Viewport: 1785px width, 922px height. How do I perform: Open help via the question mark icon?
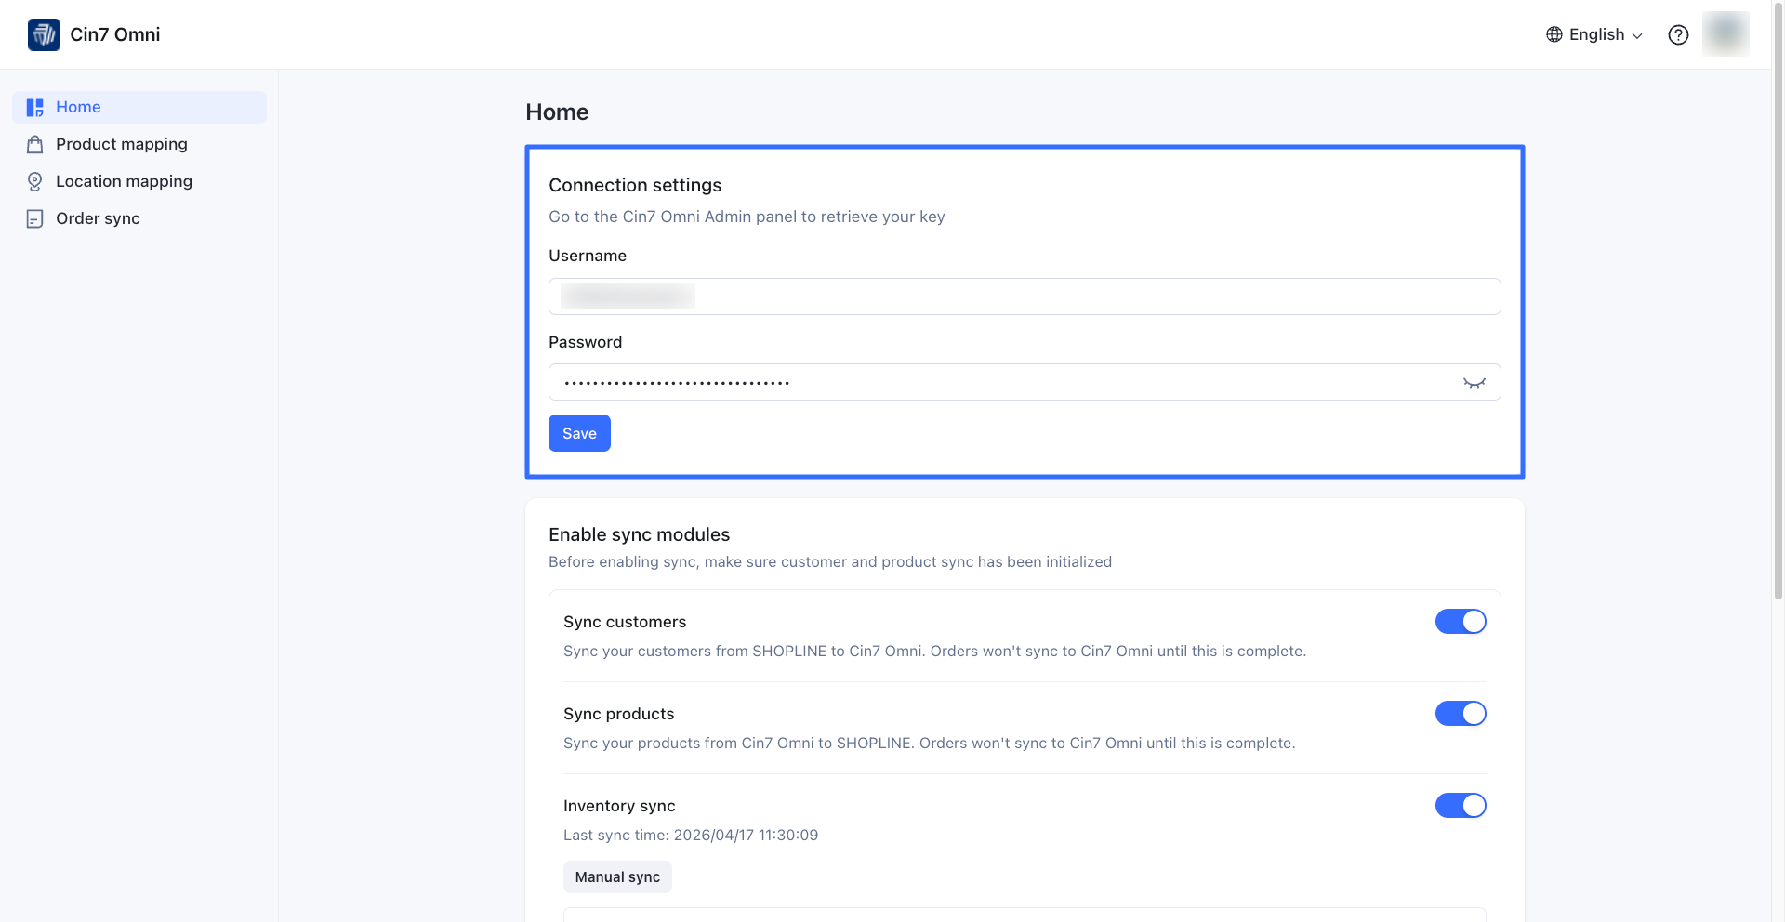1678,34
